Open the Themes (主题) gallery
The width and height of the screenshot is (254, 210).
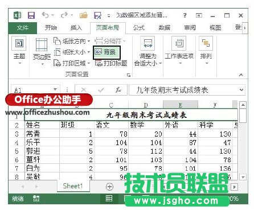19,50
